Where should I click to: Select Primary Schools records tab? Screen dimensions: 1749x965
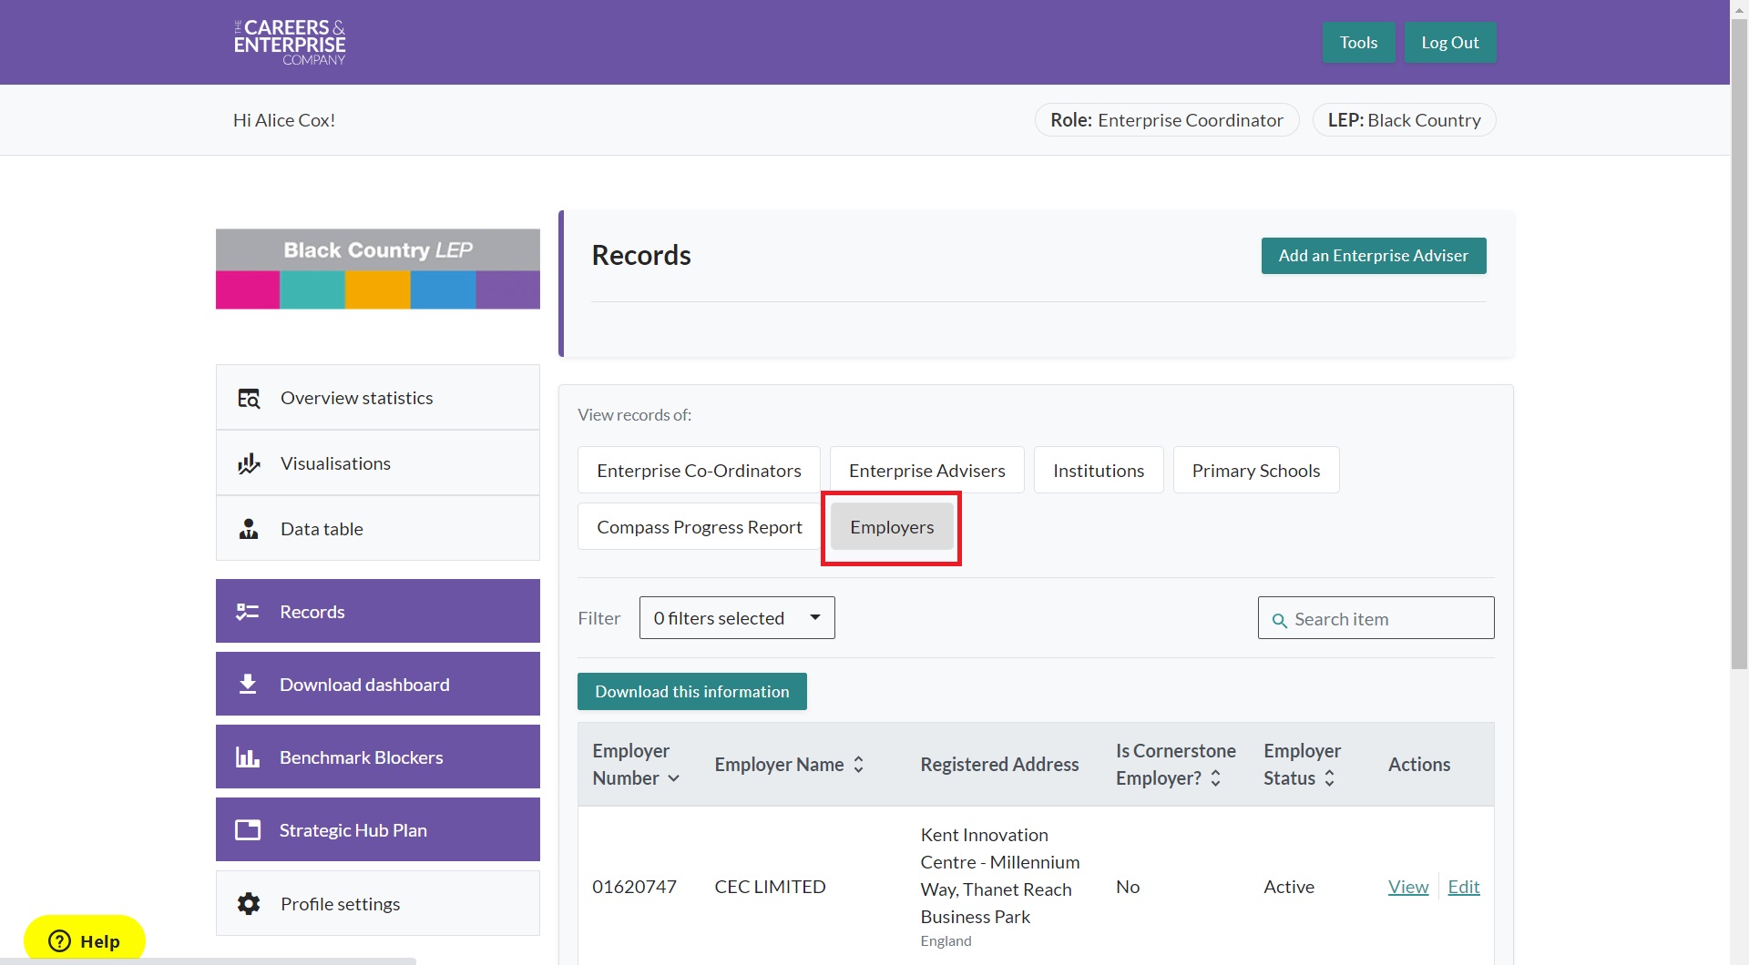point(1256,470)
